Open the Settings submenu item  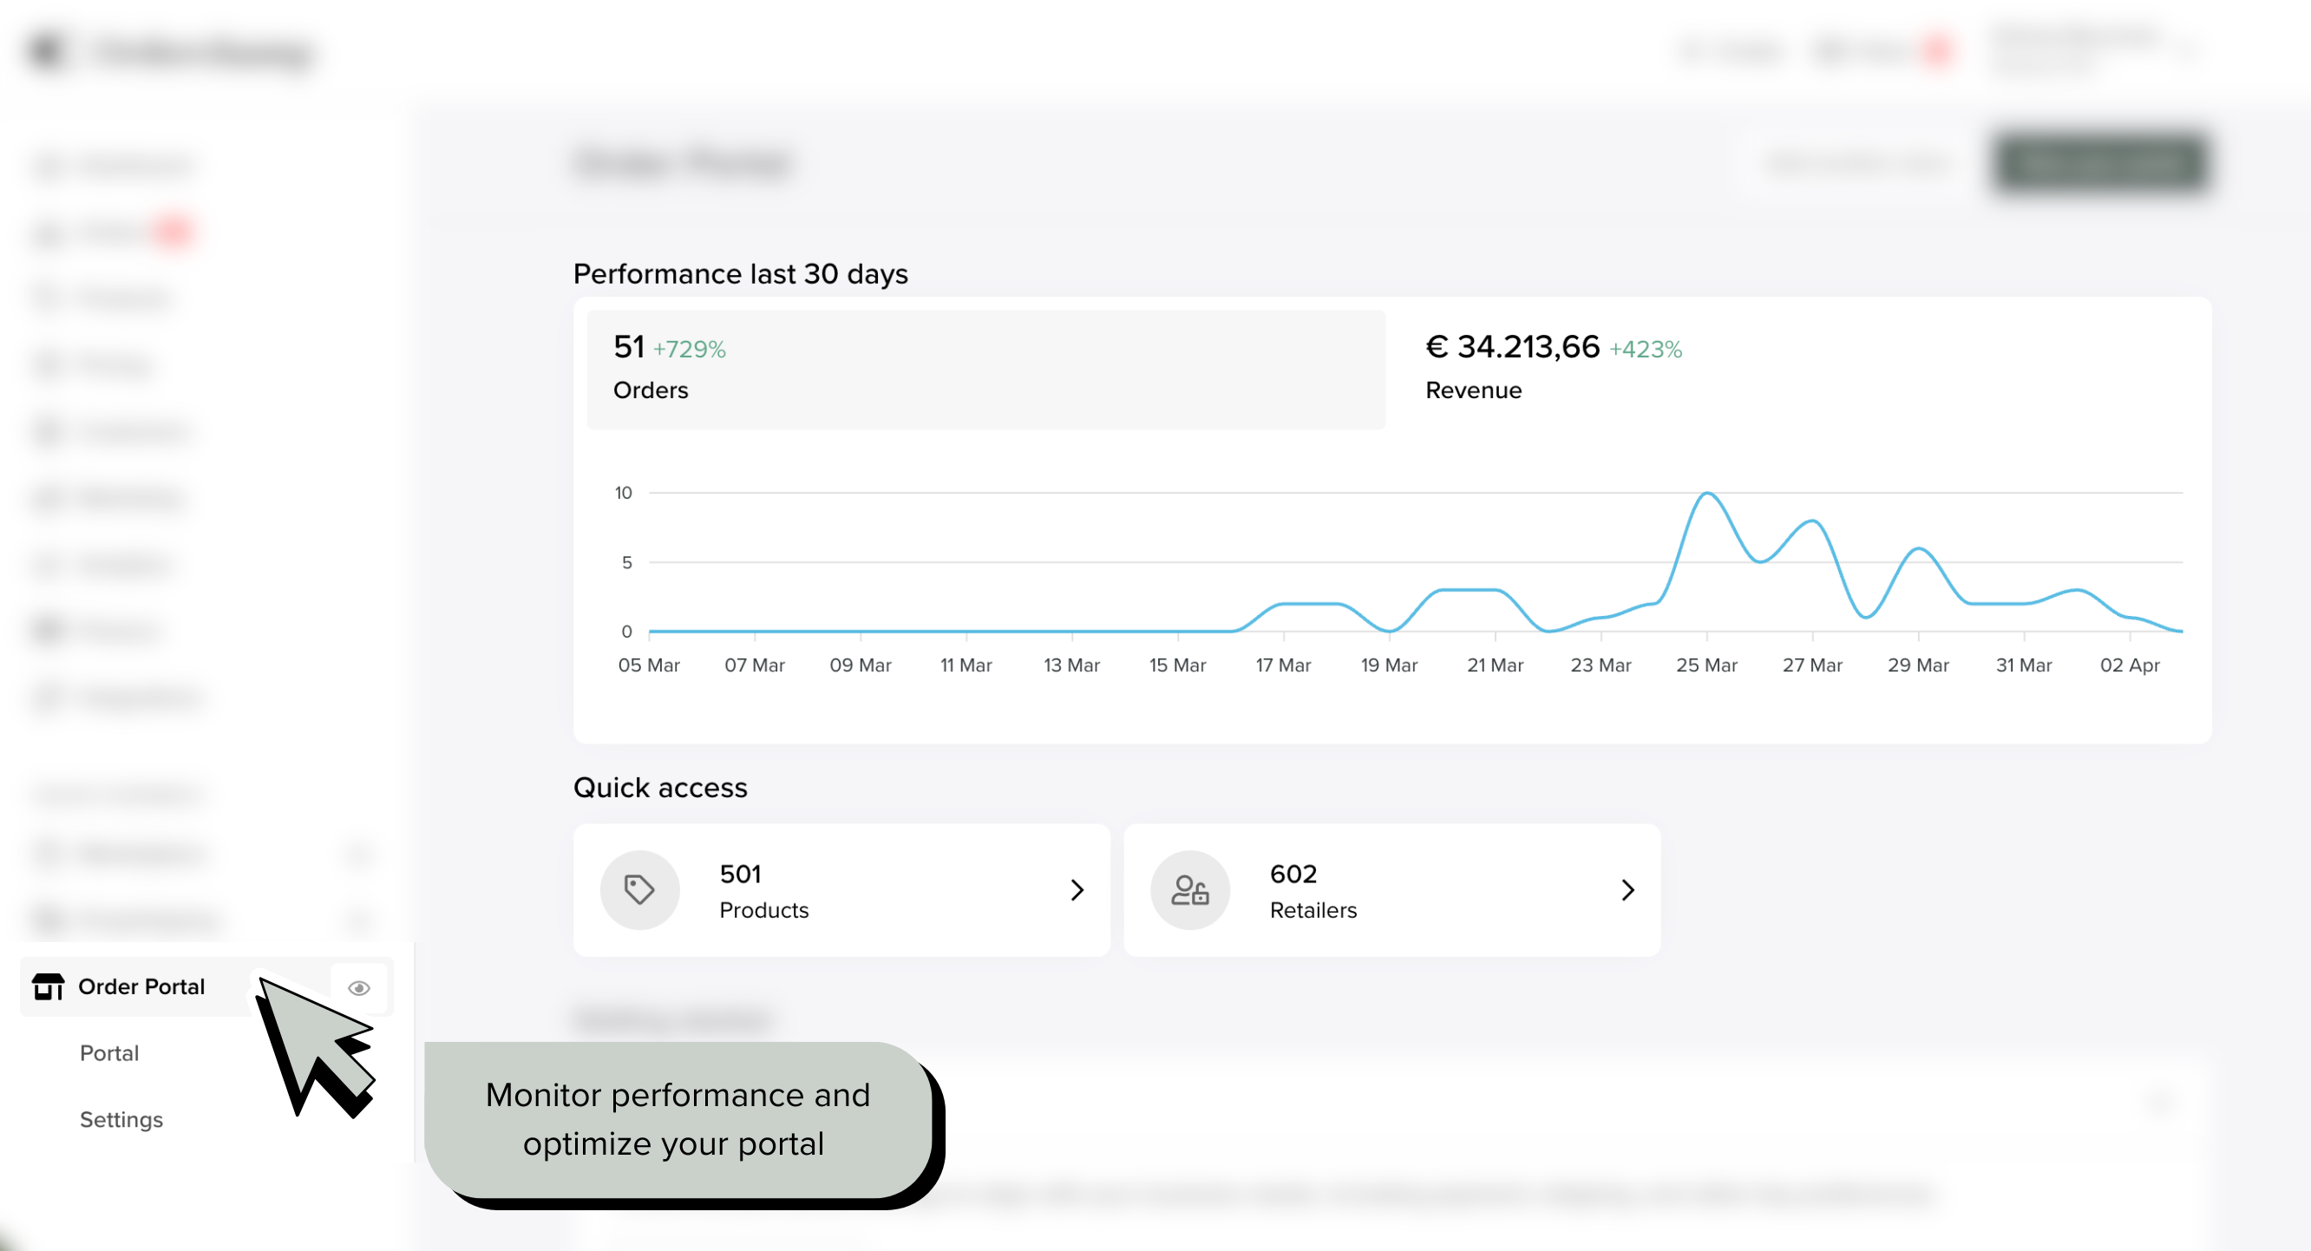point(121,1119)
